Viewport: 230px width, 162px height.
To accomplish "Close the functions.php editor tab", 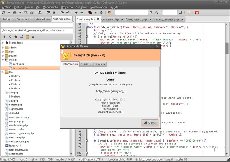I will [98, 19].
